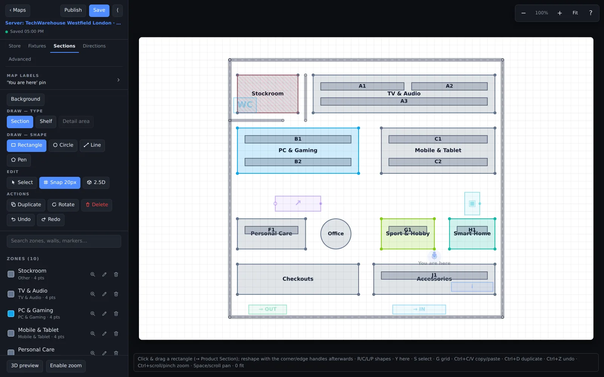Edit the TV & Audio zone
Image resolution: width=604 pixels, height=377 pixels.
point(104,294)
